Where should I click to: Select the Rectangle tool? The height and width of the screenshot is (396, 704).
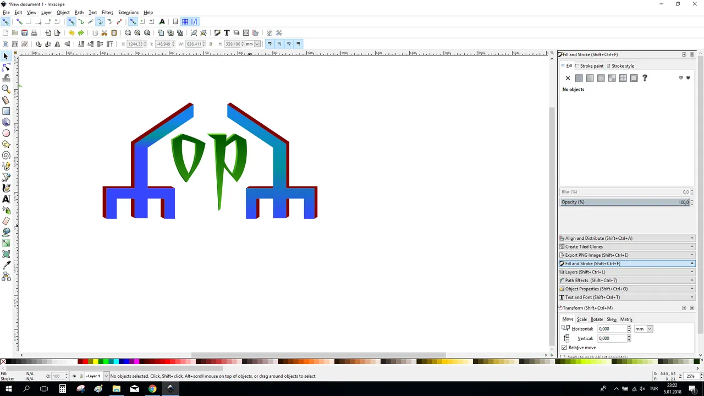[6, 111]
